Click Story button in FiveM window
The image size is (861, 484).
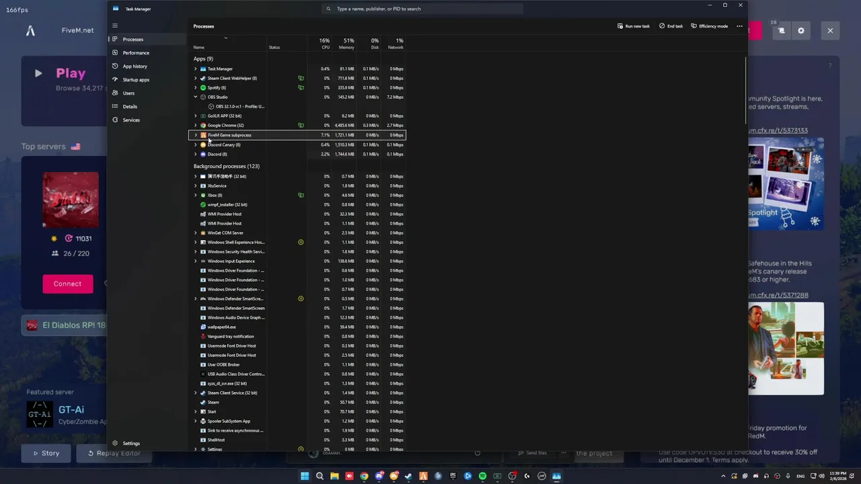tap(46, 453)
